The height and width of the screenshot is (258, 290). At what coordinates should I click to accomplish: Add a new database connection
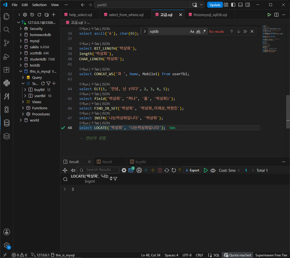[54, 15]
